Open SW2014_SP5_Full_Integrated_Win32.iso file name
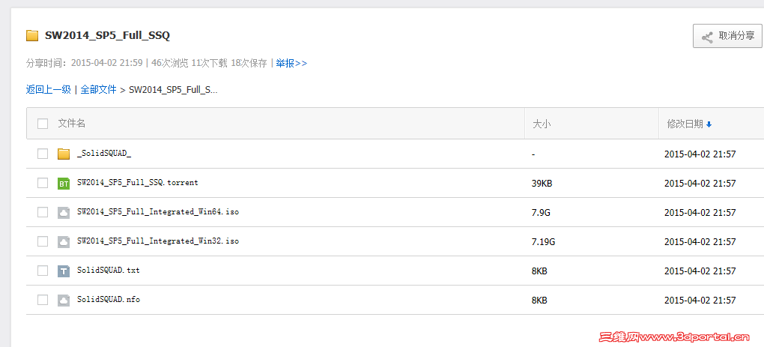 [x=158, y=241]
